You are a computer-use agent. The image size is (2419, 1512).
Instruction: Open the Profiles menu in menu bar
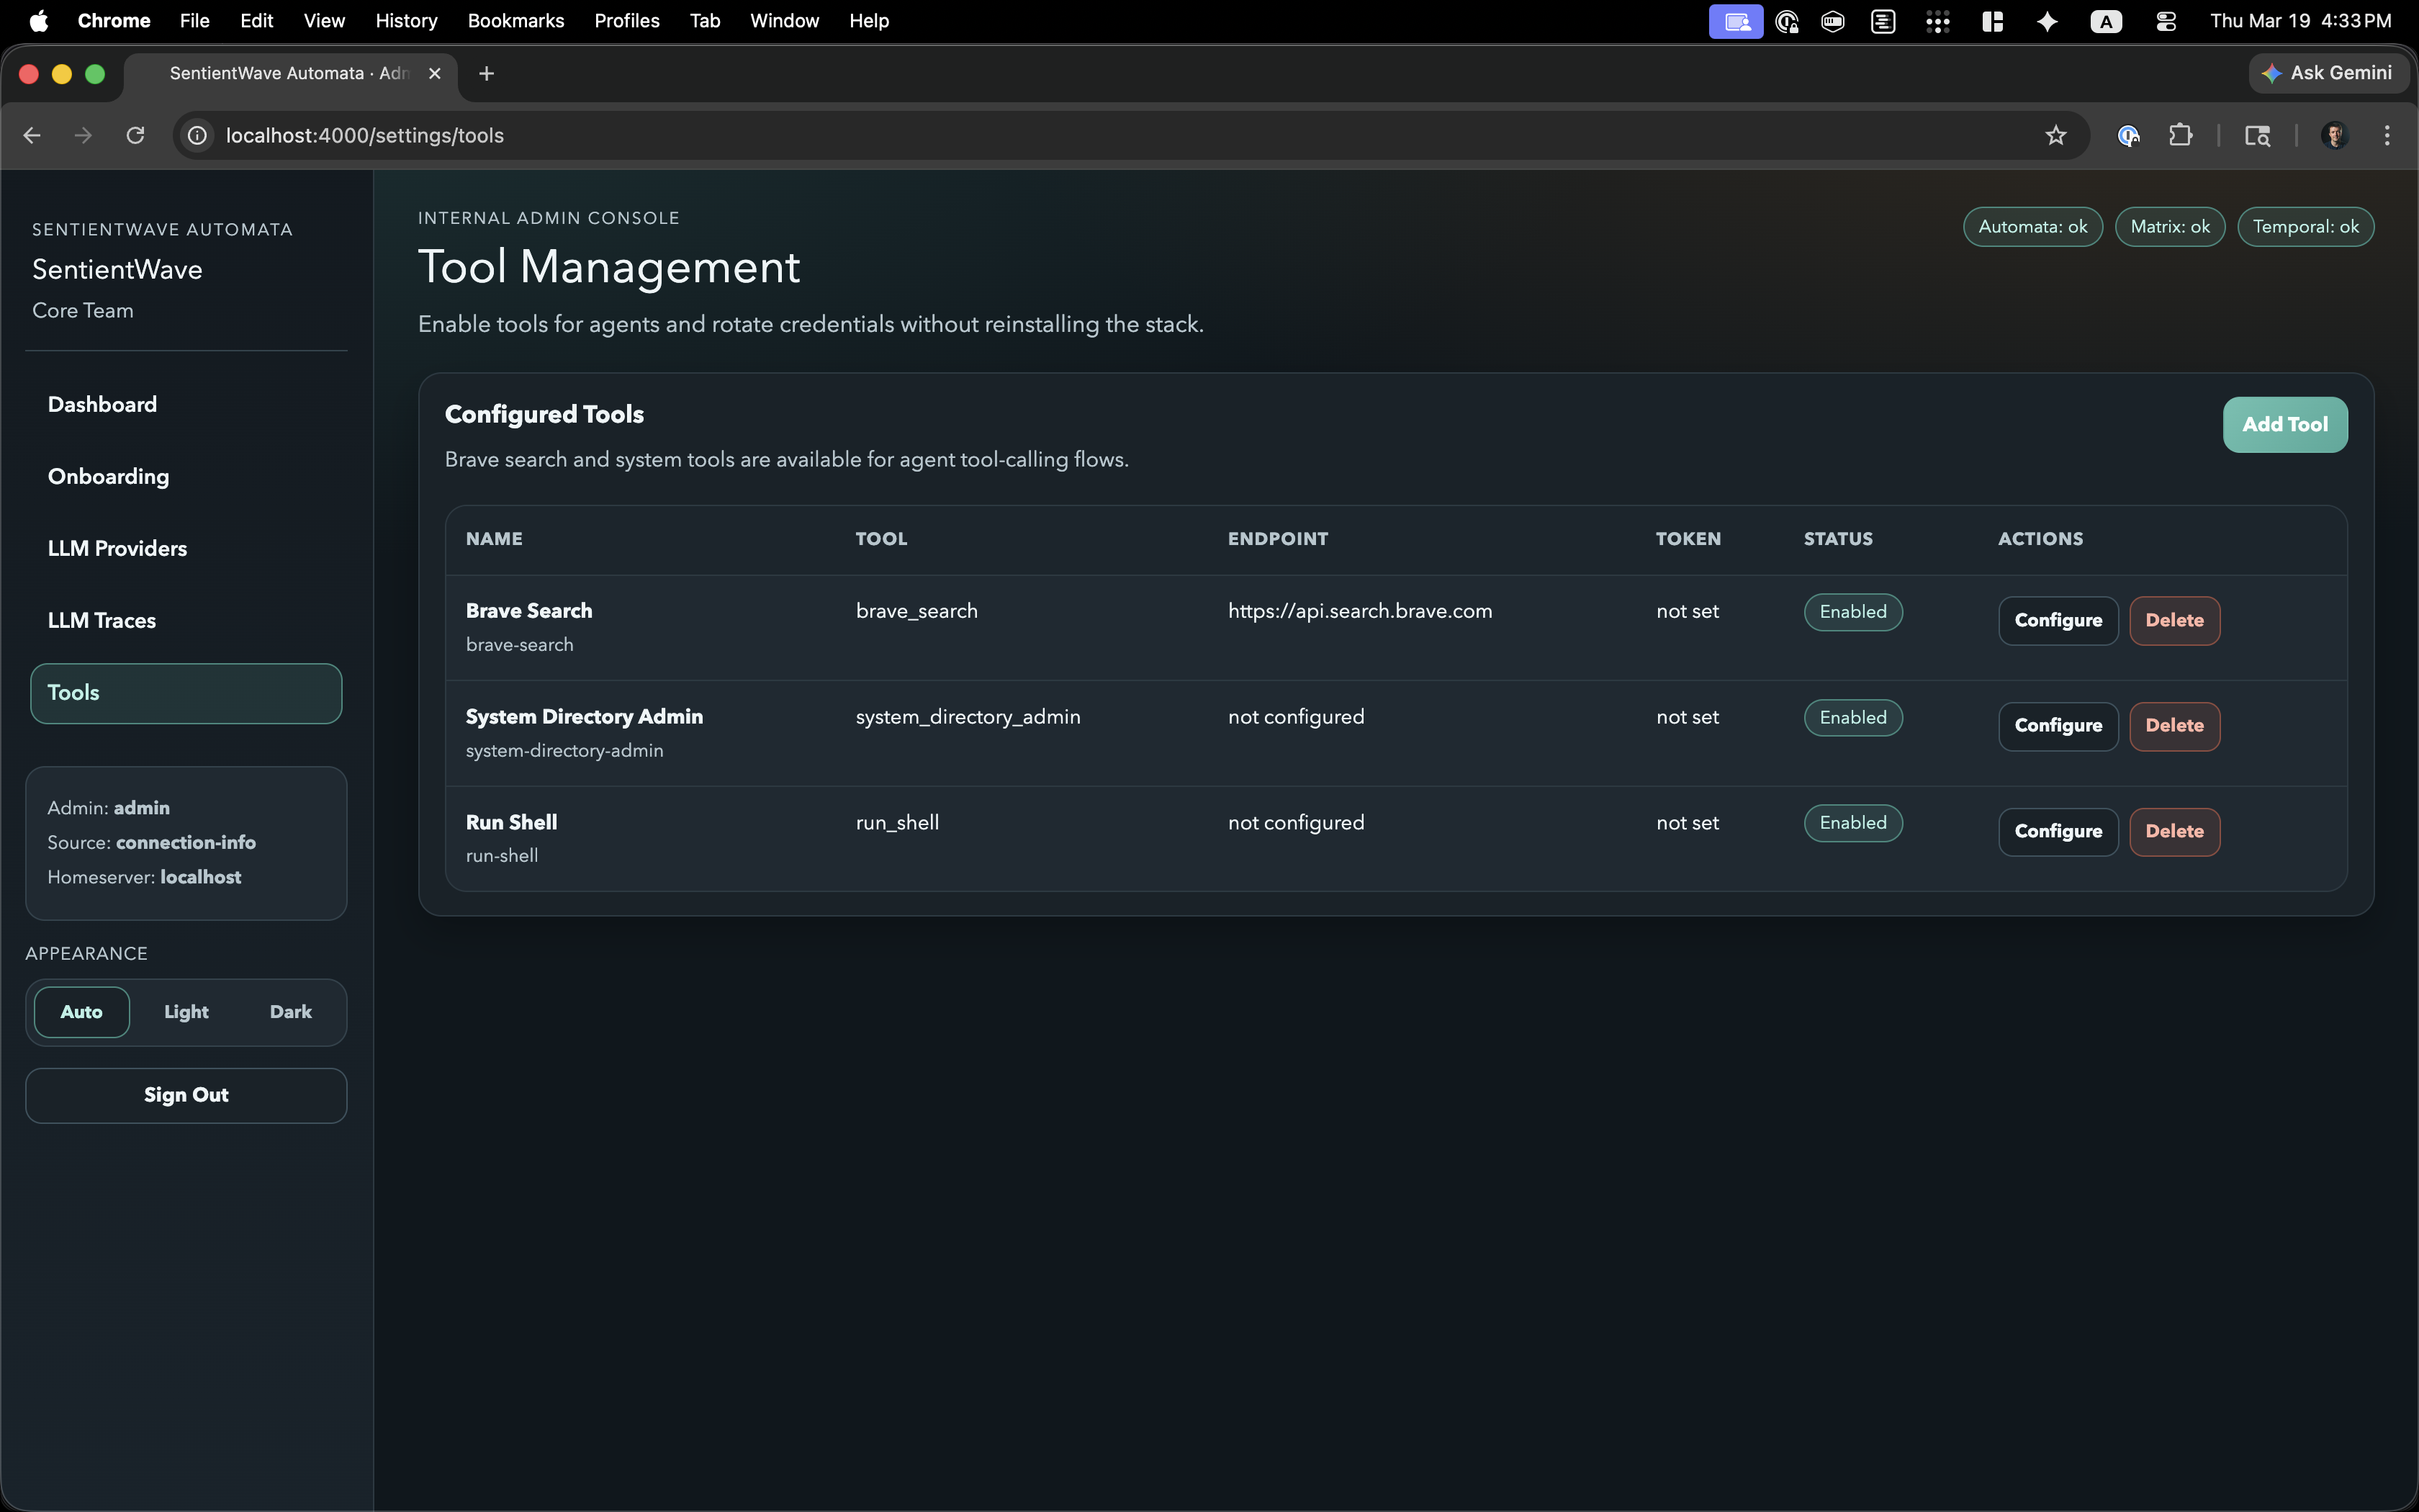626,20
